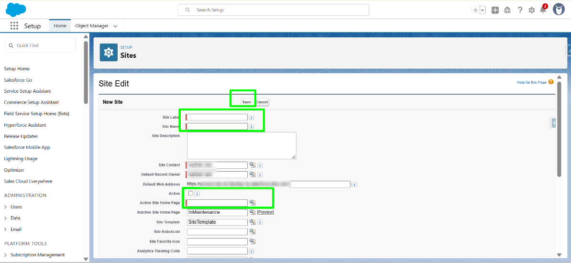Screen dimensions: 571x263
Task: Enable the Active checkbox
Action: click(191, 193)
